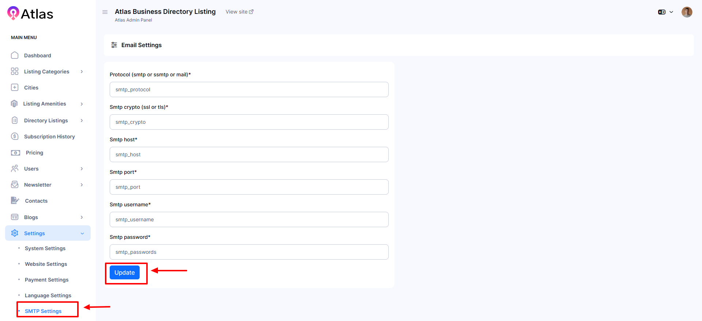Open the language selector dropdown
Screen dimensions: 702x321
point(665,12)
